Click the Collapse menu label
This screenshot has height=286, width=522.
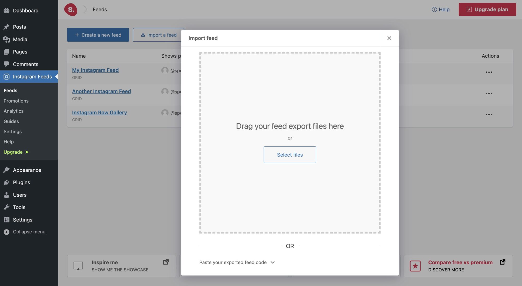29,232
